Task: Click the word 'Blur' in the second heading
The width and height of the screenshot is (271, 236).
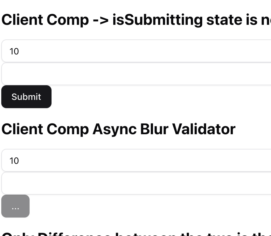Action: (x=154, y=129)
